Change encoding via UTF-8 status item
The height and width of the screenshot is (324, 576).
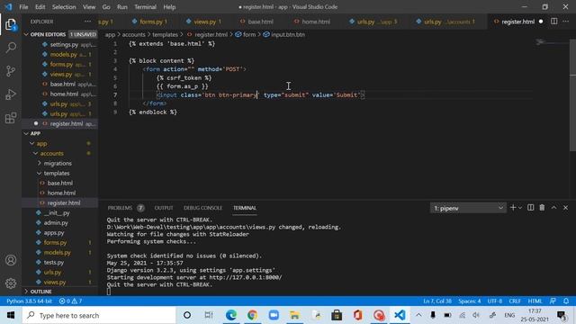pos(494,301)
